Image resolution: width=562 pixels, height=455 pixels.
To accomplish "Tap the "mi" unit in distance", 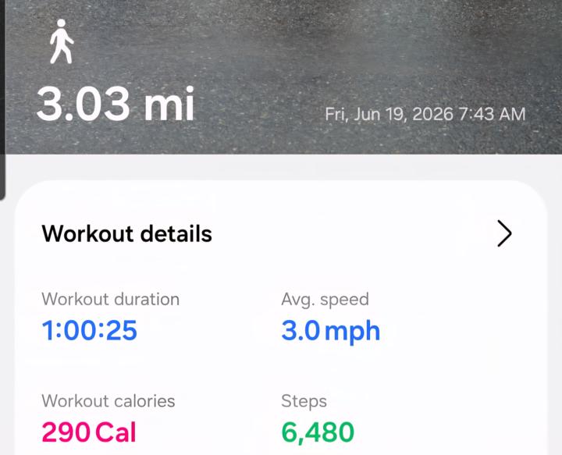I will pyautogui.click(x=169, y=104).
